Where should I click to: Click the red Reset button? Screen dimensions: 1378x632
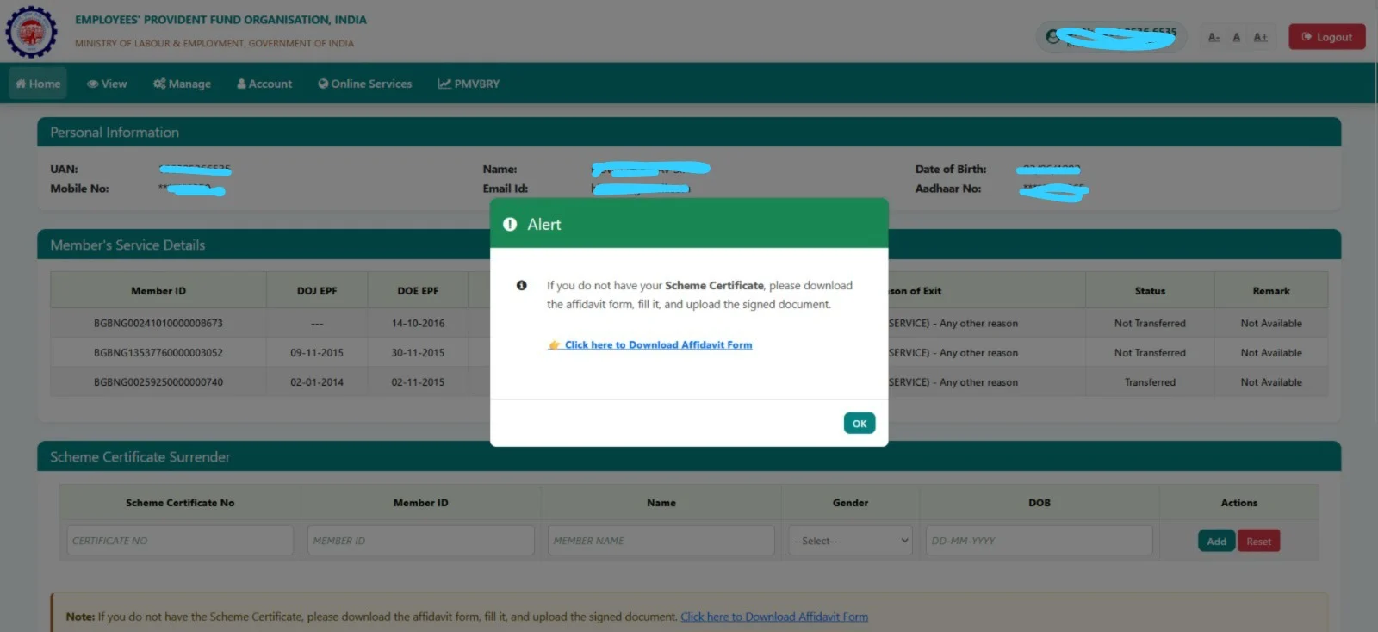point(1258,541)
